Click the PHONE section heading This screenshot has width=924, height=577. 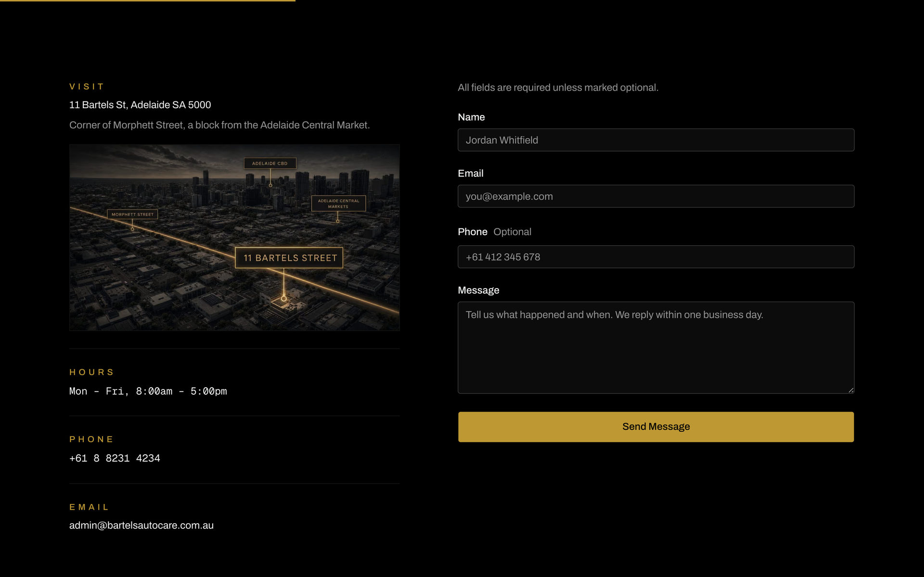point(91,439)
